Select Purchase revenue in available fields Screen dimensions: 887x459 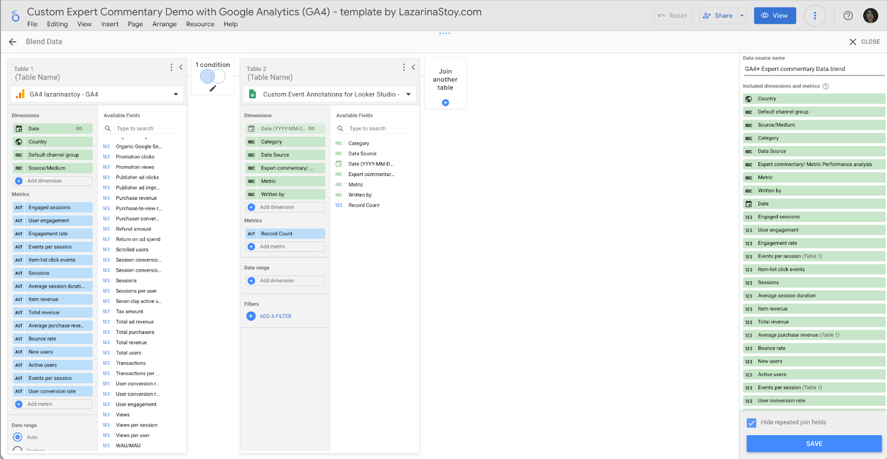(136, 198)
